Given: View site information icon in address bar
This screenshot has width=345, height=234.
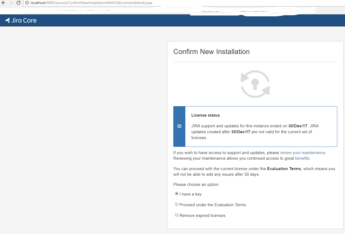Looking at the screenshot, I should coord(27,3).
